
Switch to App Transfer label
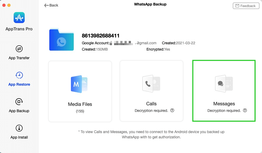(19, 58)
